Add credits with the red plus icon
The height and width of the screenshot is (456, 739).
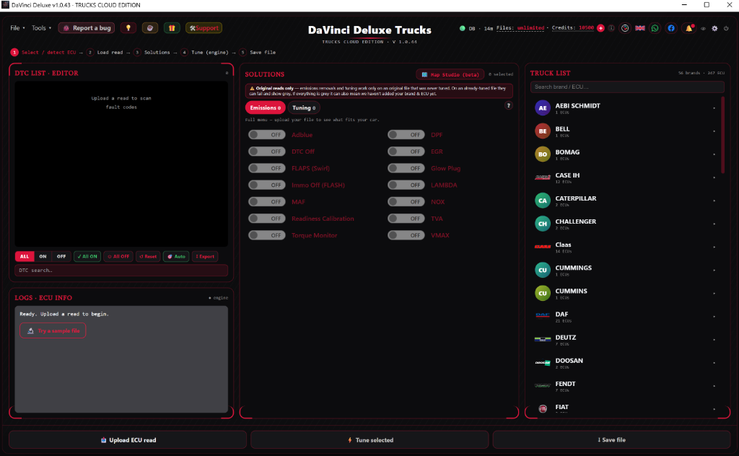coord(600,28)
